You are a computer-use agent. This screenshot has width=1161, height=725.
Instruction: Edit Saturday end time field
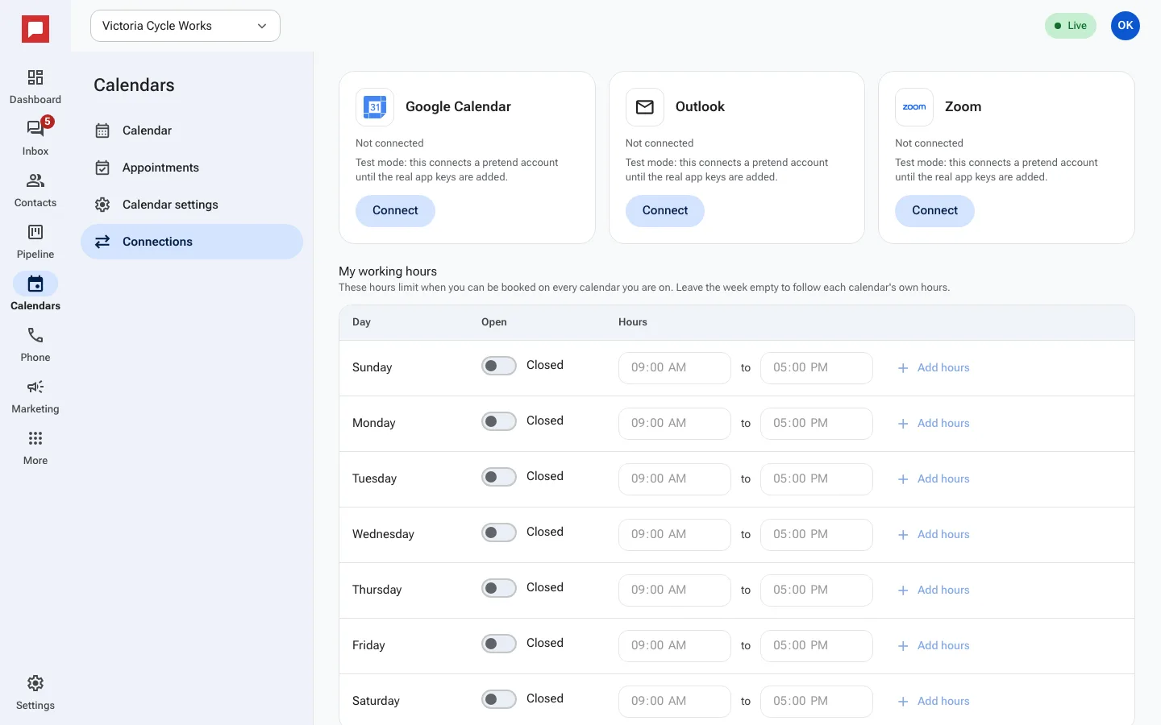click(x=817, y=702)
